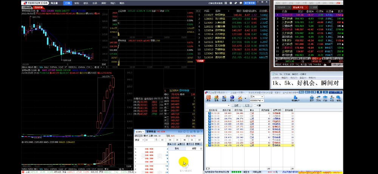Click the person icon in the trading toolbar
Screen dimensions: 378x174
(x=332, y=98)
